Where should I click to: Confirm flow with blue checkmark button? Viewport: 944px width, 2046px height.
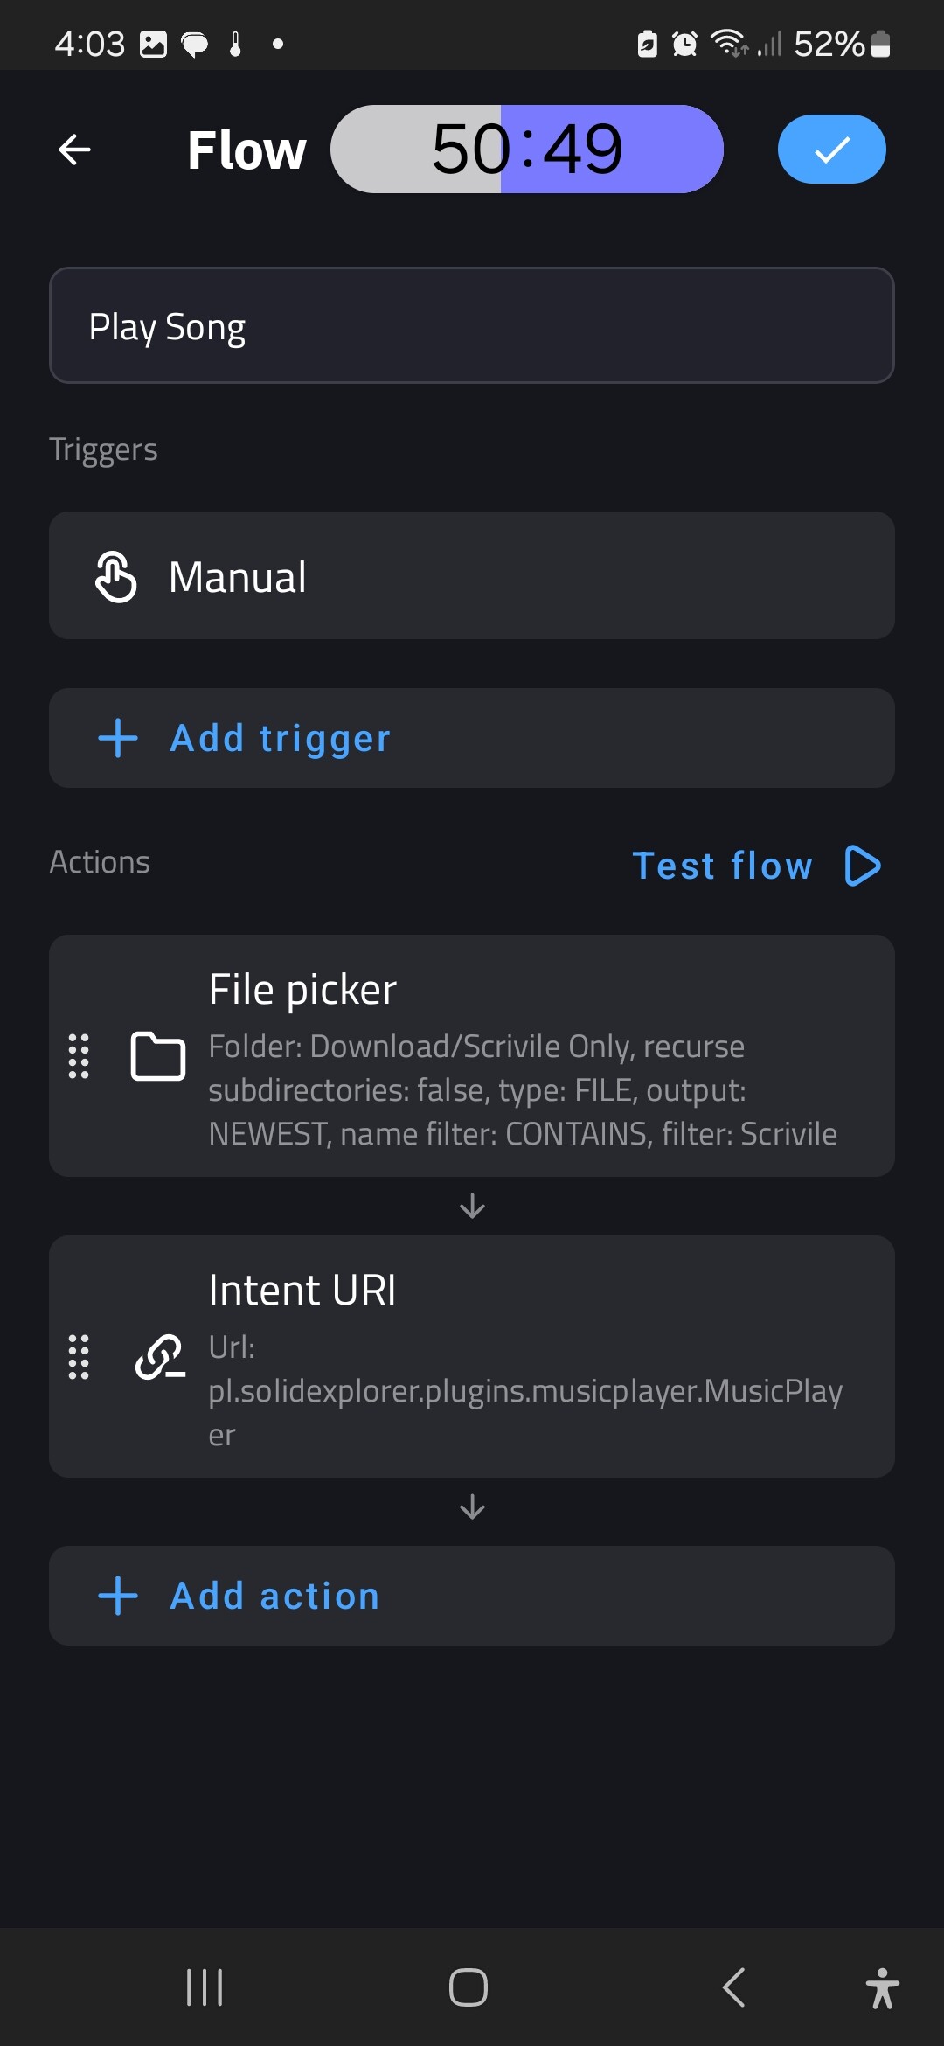point(831,150)
